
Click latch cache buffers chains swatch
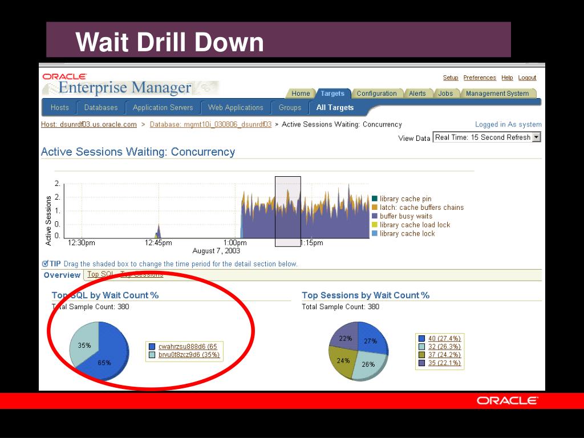pos(375,207)
